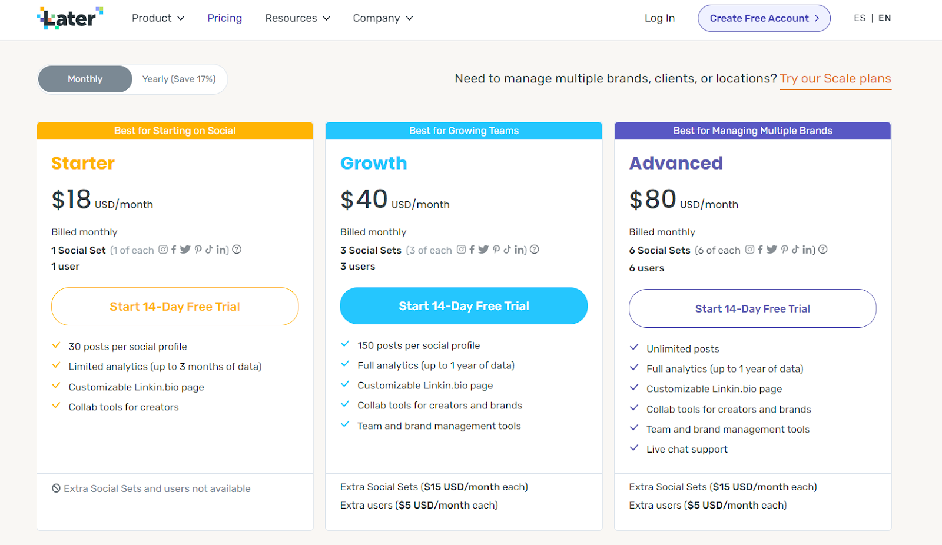The width and height of the screenshot is (942, 545).
Task: Click the Pinterest icon in the Growth plan
Action: point(496,250)
